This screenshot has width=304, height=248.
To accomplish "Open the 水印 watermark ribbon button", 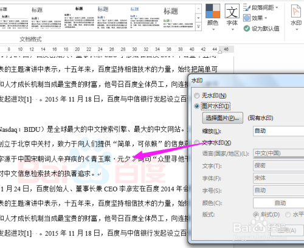I will [296, 17].
